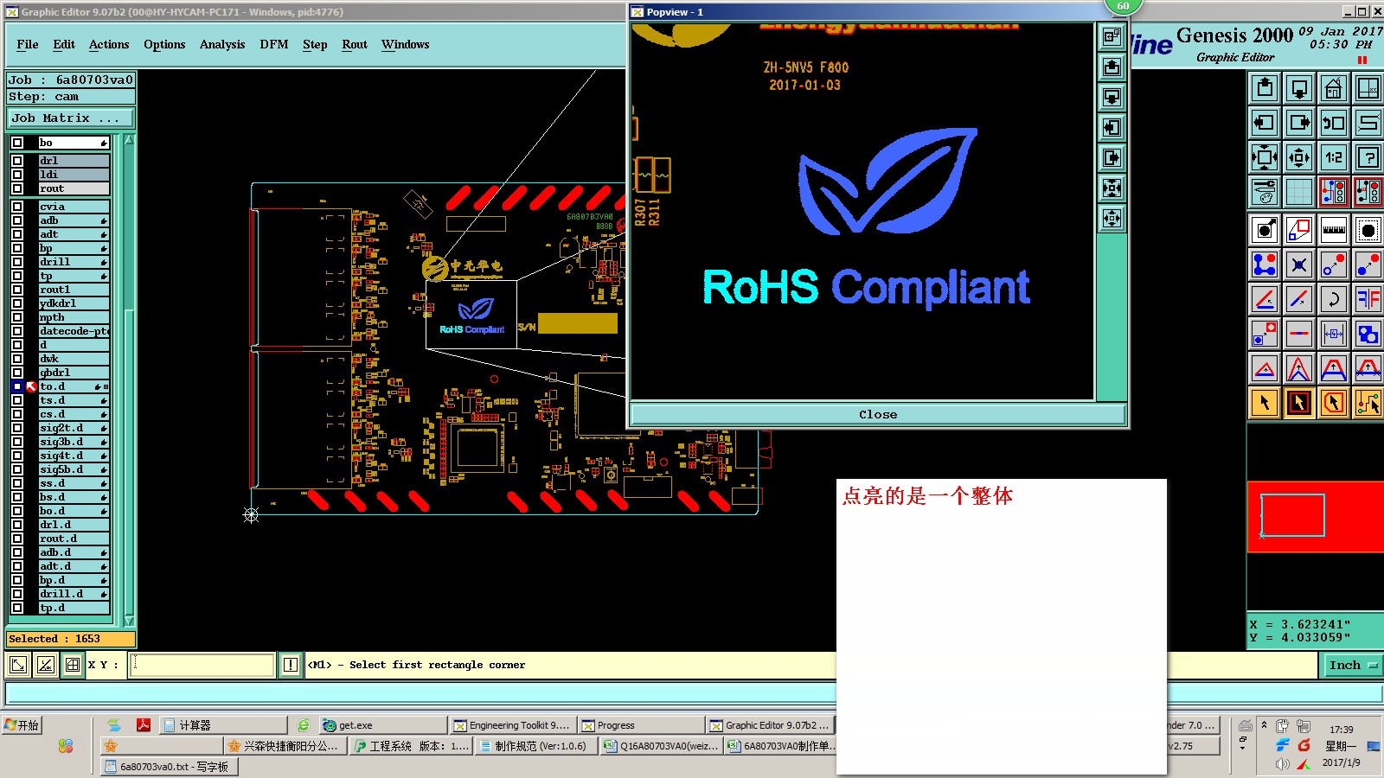Open the Graphic Editor window system menu
This screenshot has width=1384, height=778.
11,12
